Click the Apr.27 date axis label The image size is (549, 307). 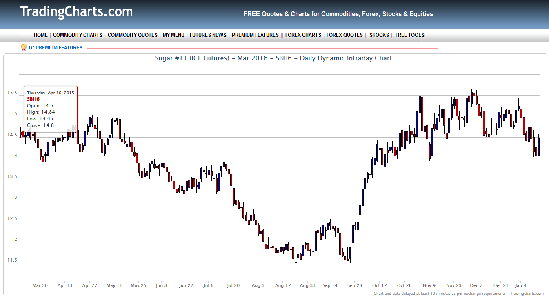click(x=89, y=286)
